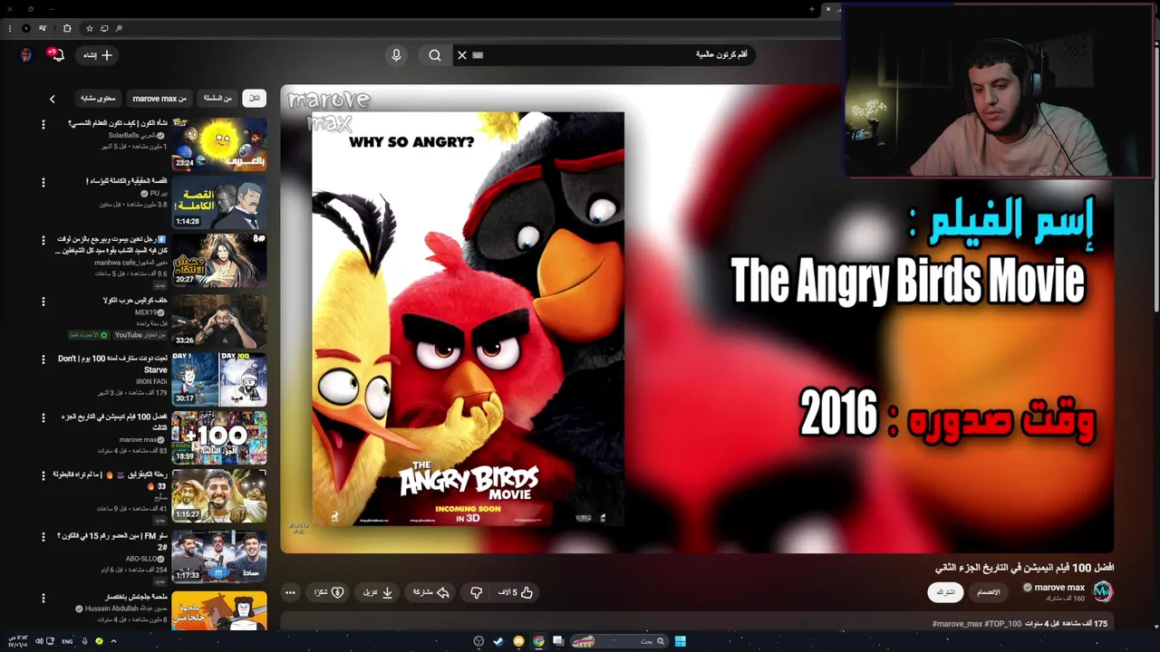Open the +100 animation films 18:59 thumbnail
This screenshot has width=1160, height=652.
[x=219, y=437]
